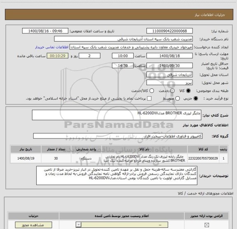Click the تاریخ نیاز column header
The width and height of the screenshot is (237, 229).
(26, 149)
